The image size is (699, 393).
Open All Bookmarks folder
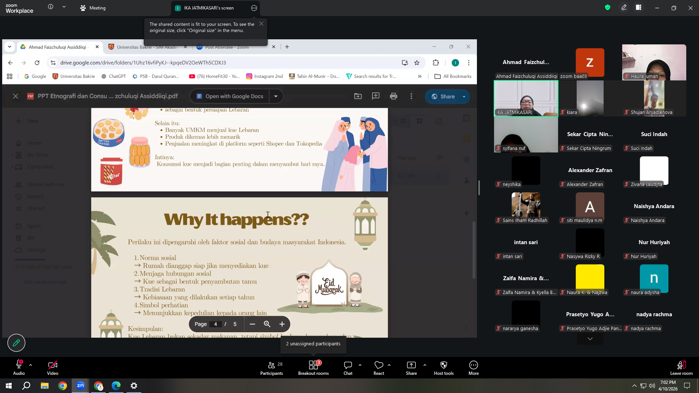point(453,76)
